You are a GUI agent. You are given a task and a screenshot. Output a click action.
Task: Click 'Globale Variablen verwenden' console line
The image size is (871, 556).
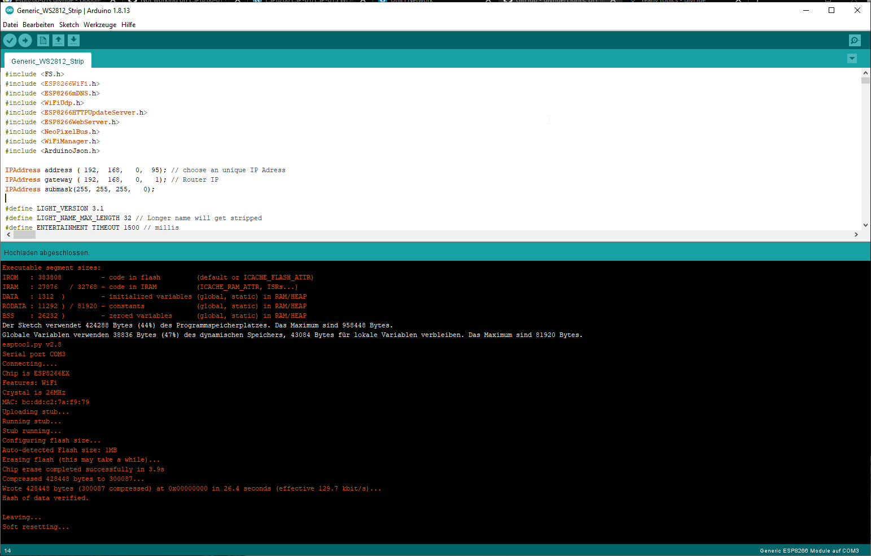[x=292, y=335]
